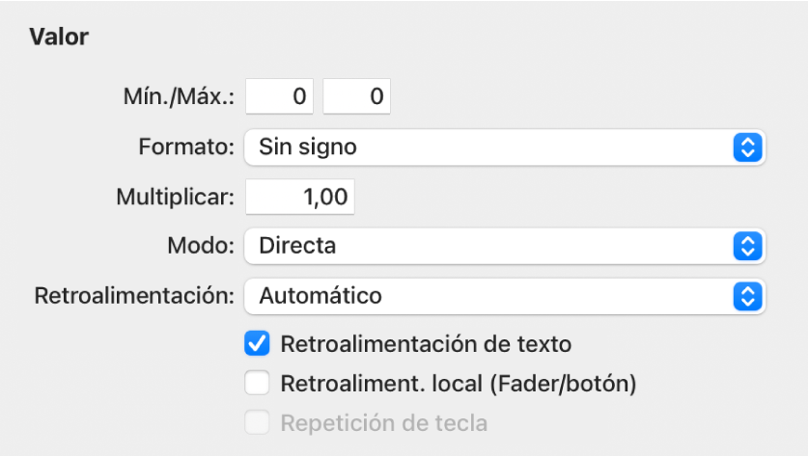Viewport: 809px width, 456px height.
Task: Click the Retroalimentación: label text
Action: [x=134, y=296]
